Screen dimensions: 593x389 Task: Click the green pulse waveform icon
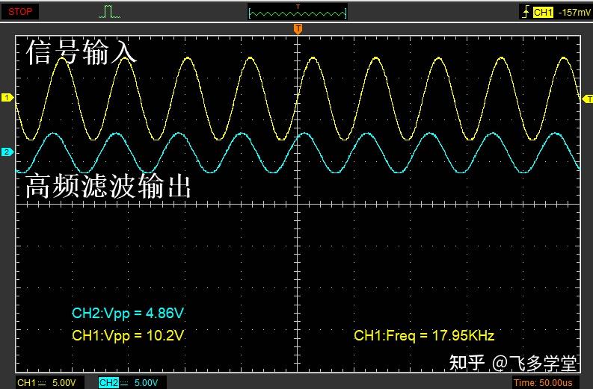click(x=109, y=12)
